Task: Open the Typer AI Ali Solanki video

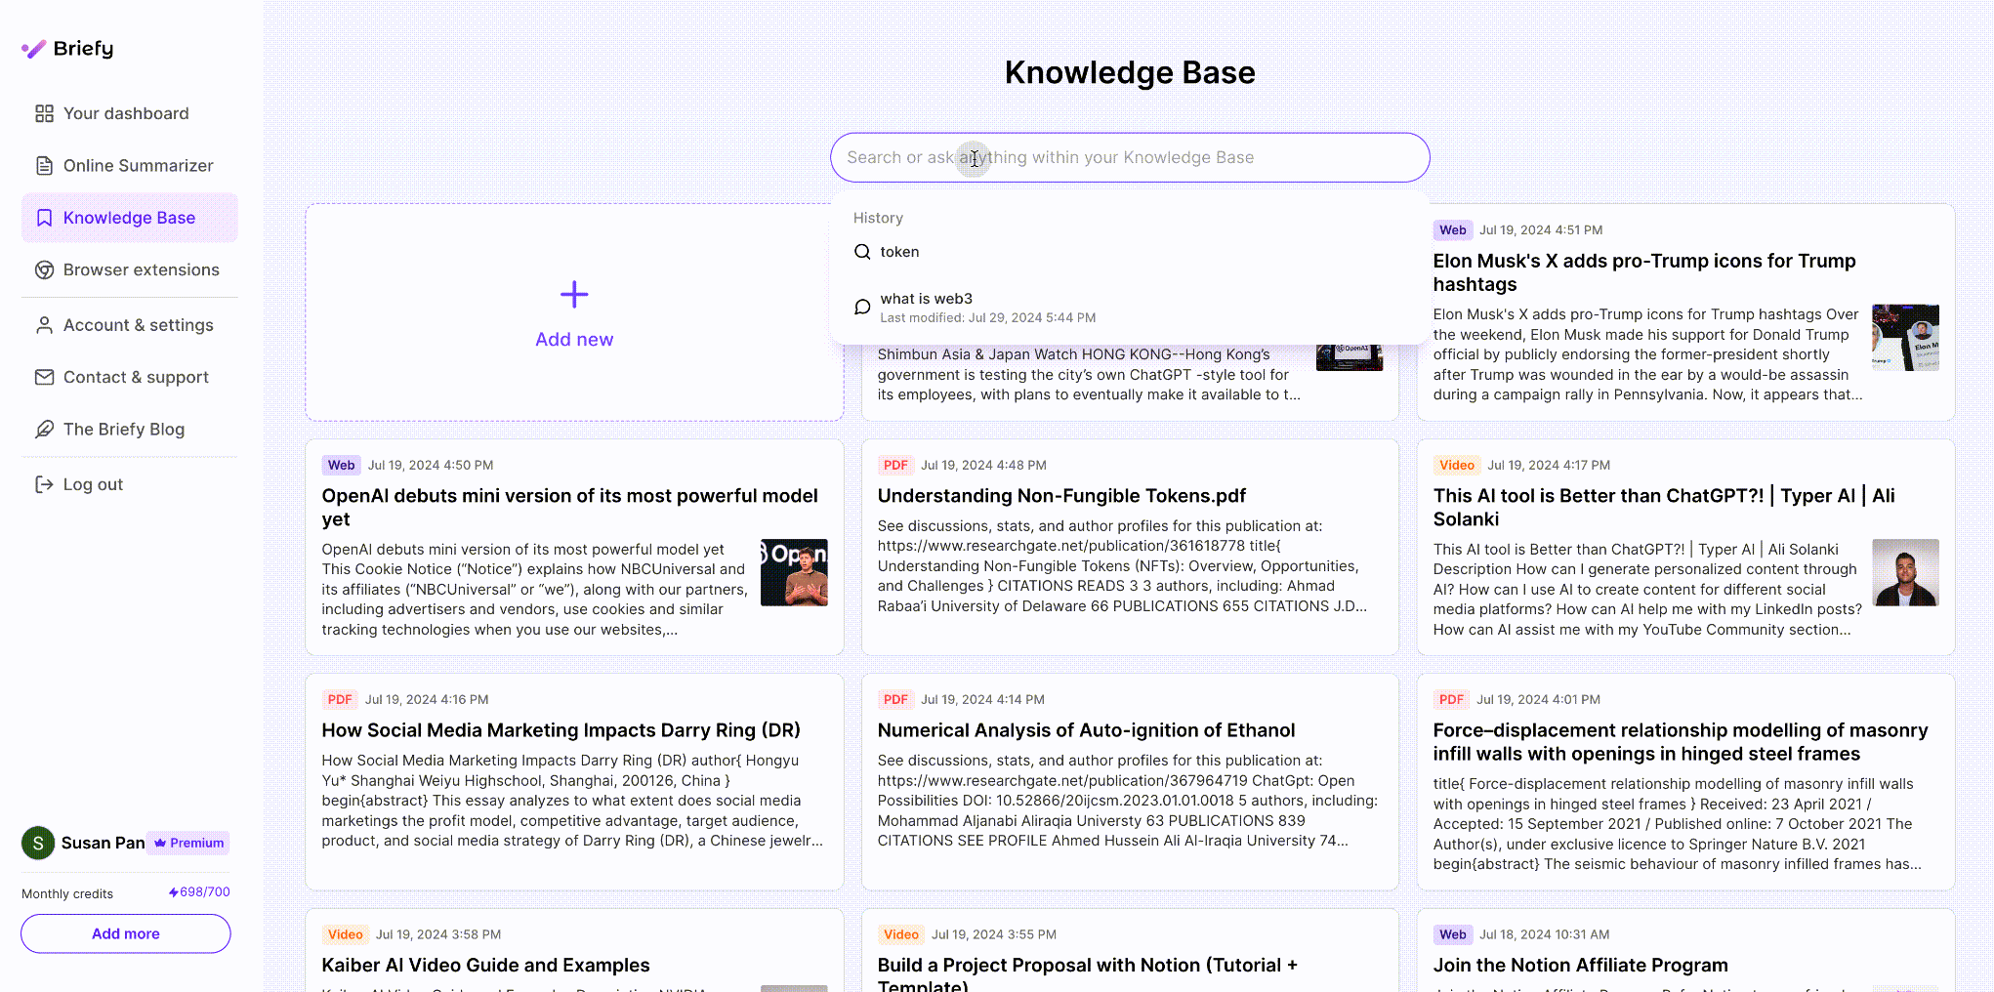Action: [x=1664, y=508]
